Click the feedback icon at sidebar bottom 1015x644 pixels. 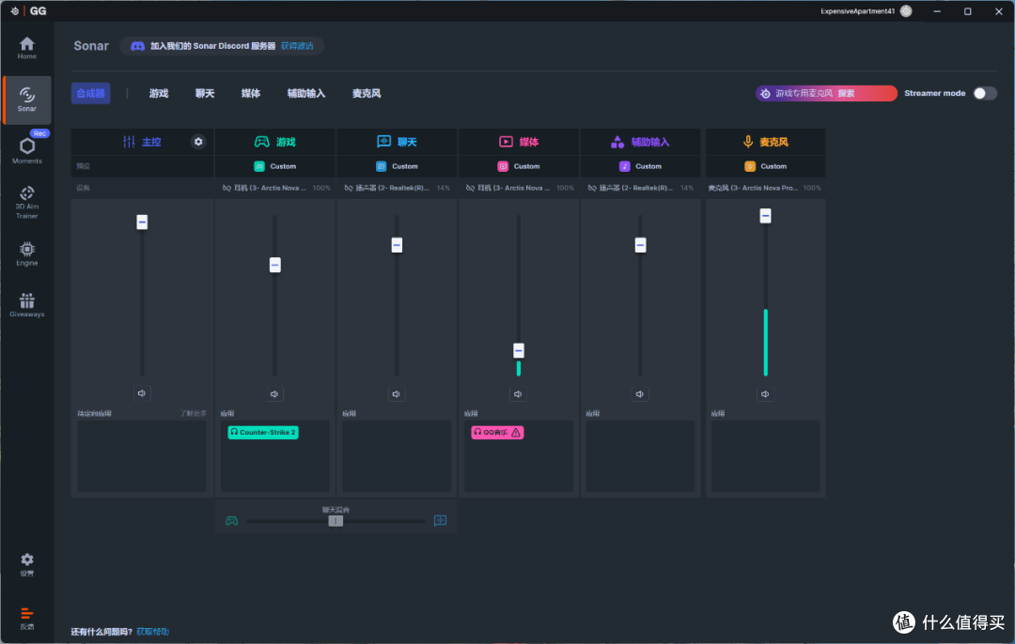coord(26,618)
